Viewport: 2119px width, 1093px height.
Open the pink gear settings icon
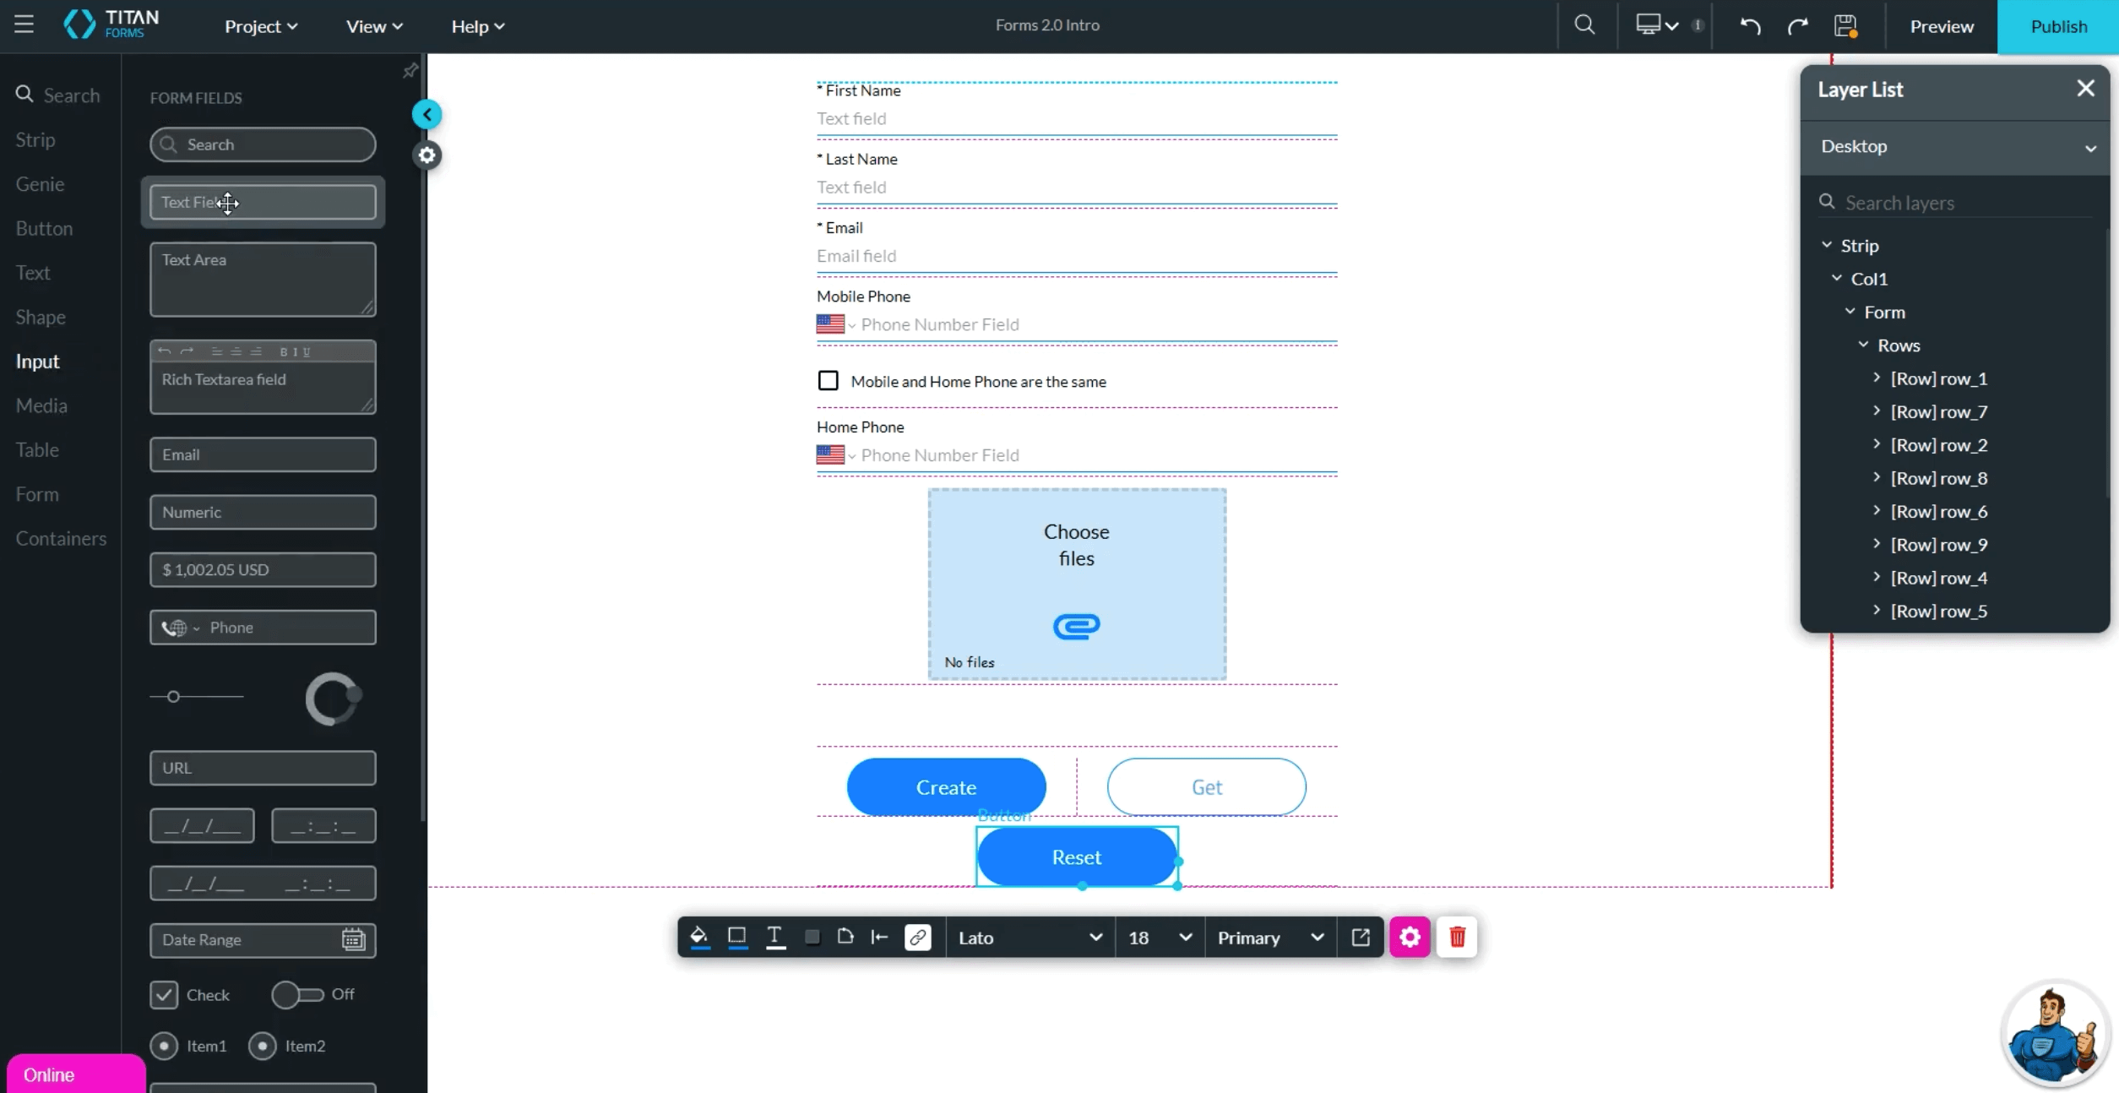coord(1409,937)
